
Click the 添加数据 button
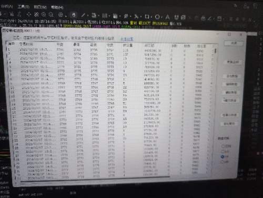coord(232,76)
